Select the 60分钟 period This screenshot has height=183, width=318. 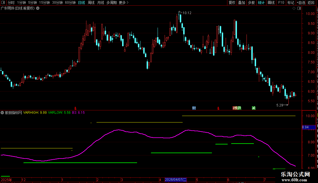tap(70, 3)
